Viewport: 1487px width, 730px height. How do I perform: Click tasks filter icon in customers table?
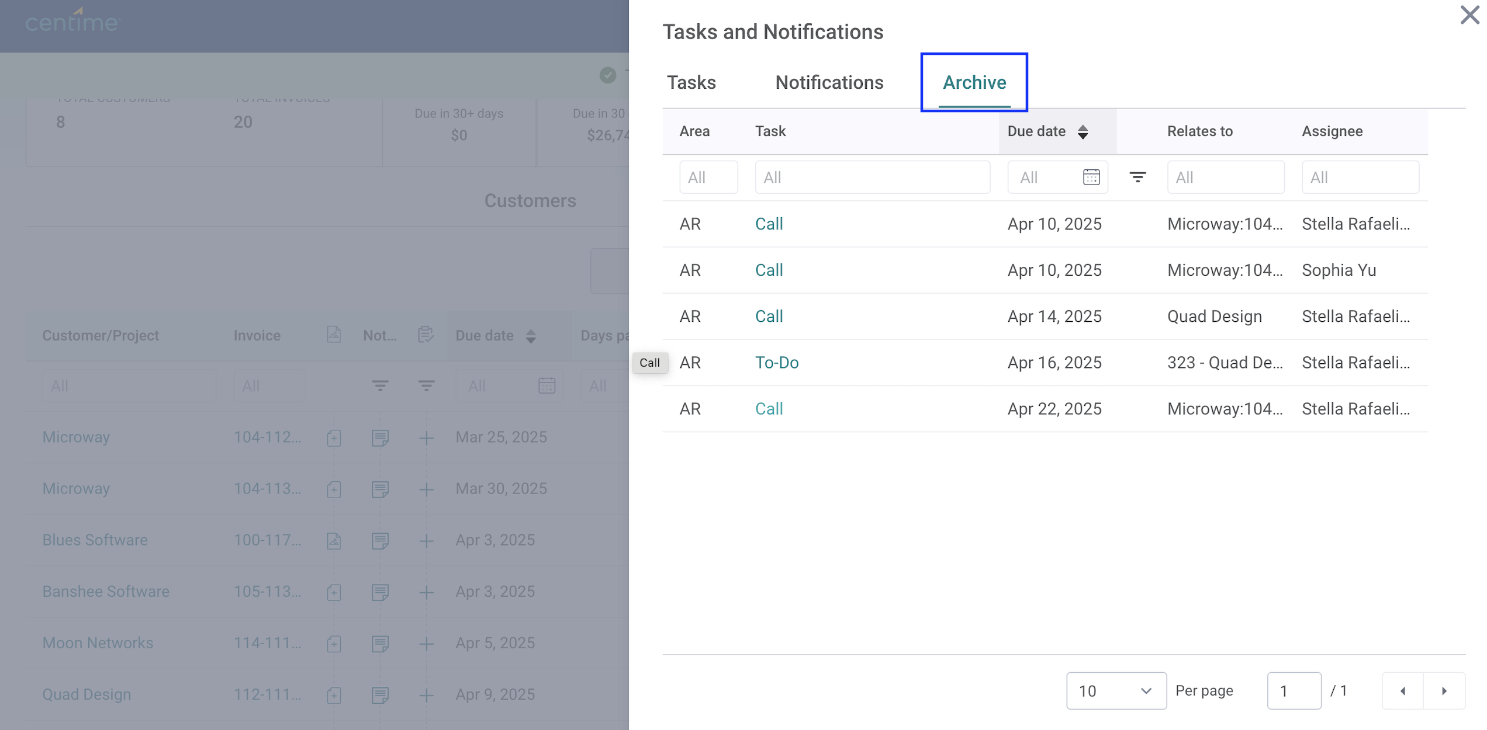(426, 385)
